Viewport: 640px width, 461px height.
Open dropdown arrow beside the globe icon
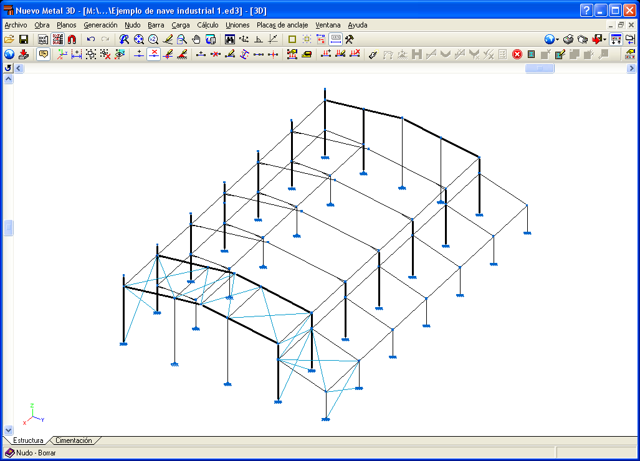pyautogui.click(x=558, y=40)
